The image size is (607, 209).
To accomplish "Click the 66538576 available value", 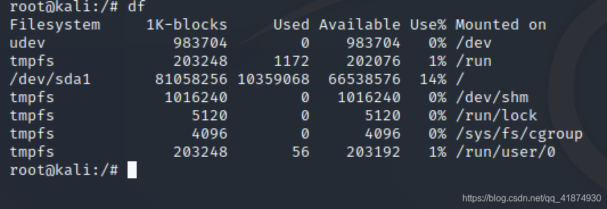I will (364, 79).
